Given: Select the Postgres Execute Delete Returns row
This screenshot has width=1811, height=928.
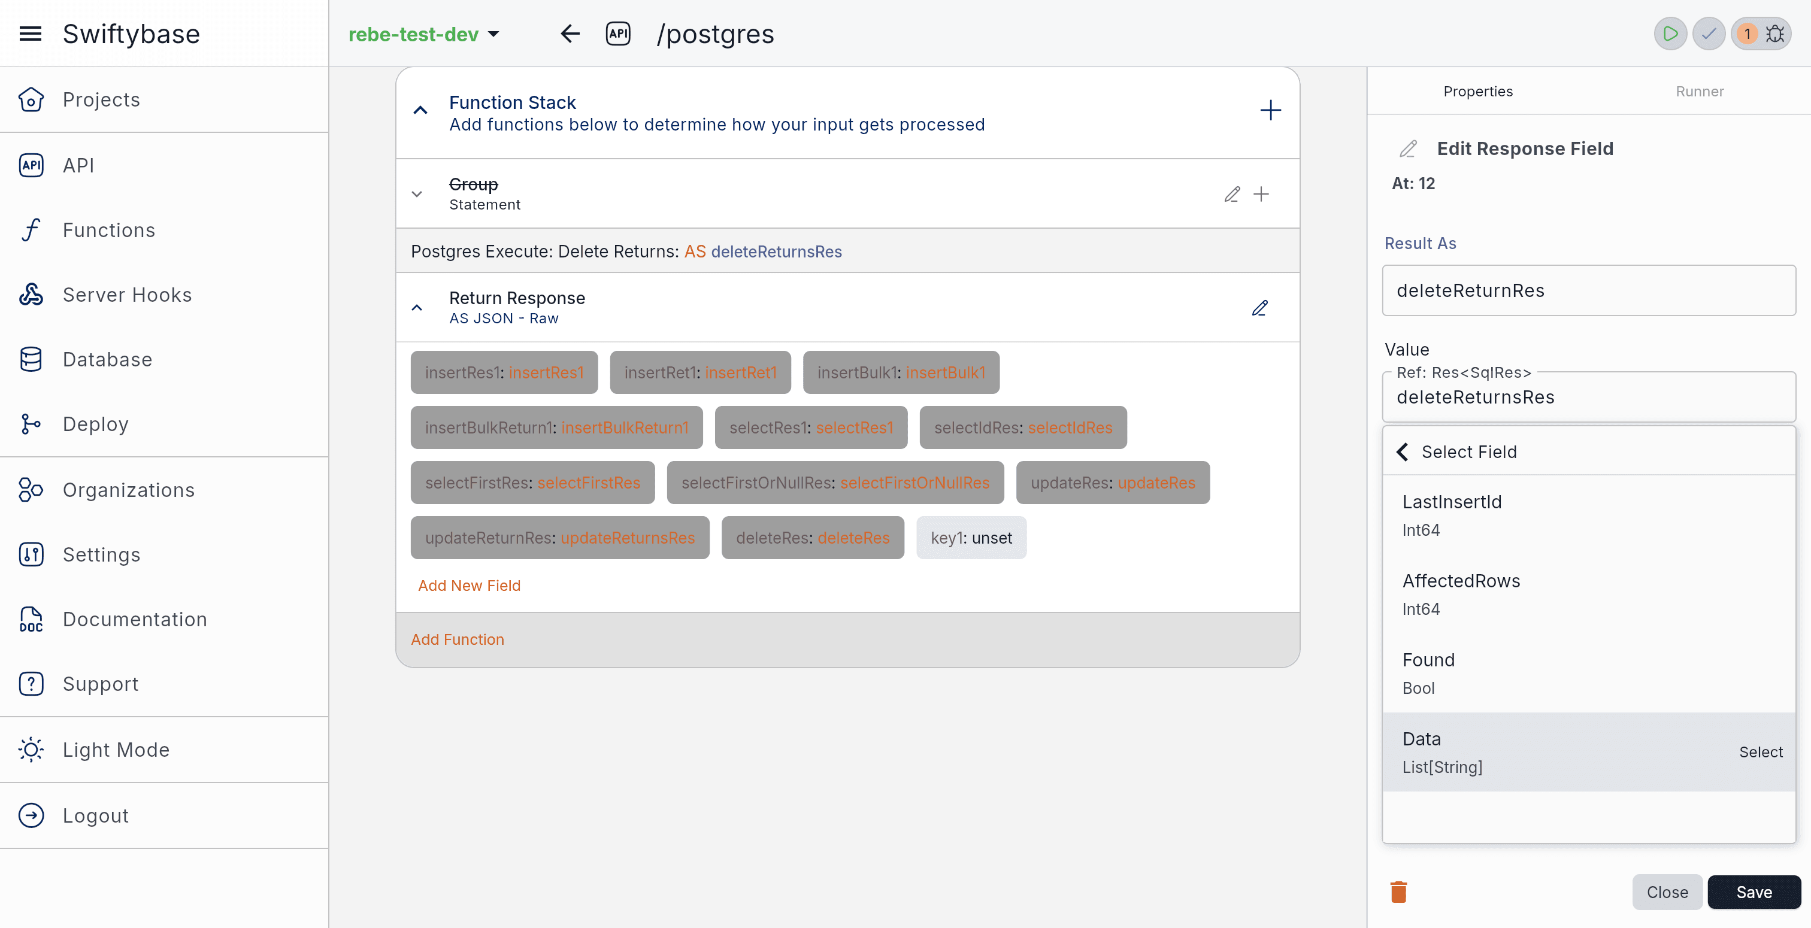Looking at the screenshot, I should pyautogui.click(x=848, y=251).
